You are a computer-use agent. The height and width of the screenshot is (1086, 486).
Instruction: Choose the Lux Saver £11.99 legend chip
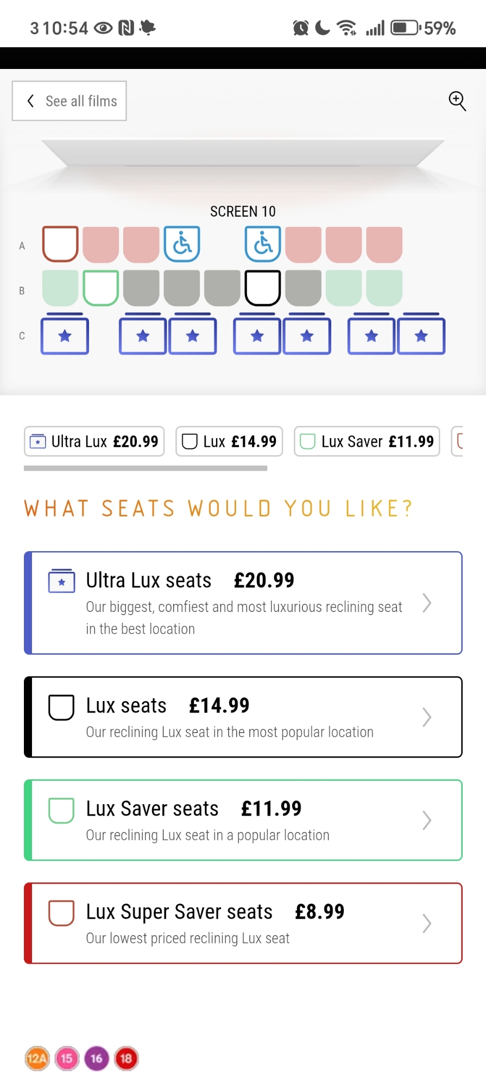[367, 441]
